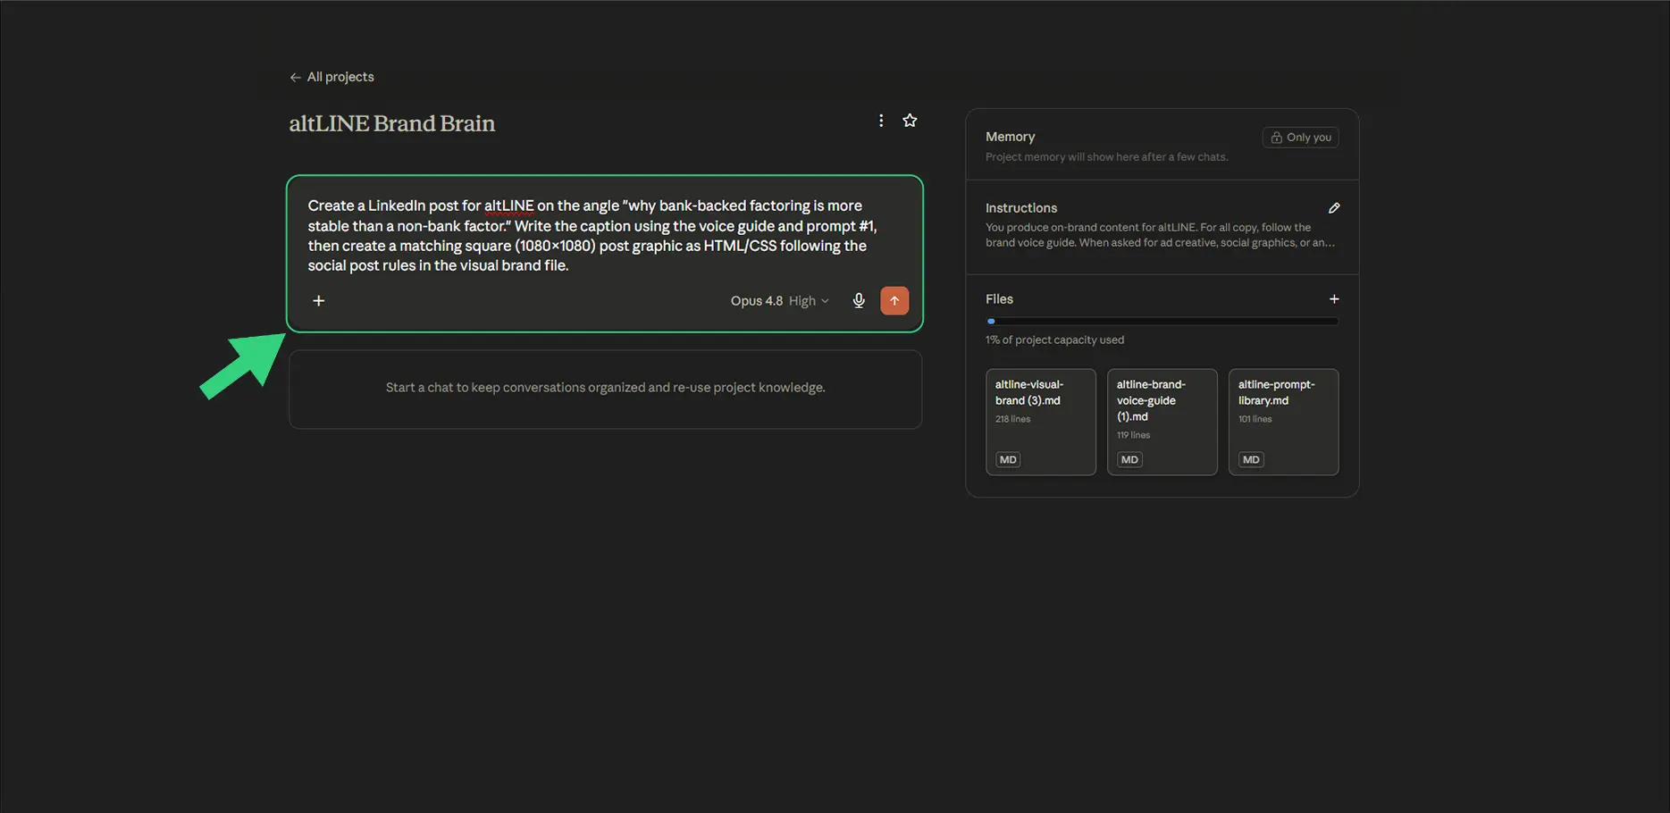Open the Opus 4.8 High model selector
Viewport: 1670px width, 813px height.
tap(780, 301)
